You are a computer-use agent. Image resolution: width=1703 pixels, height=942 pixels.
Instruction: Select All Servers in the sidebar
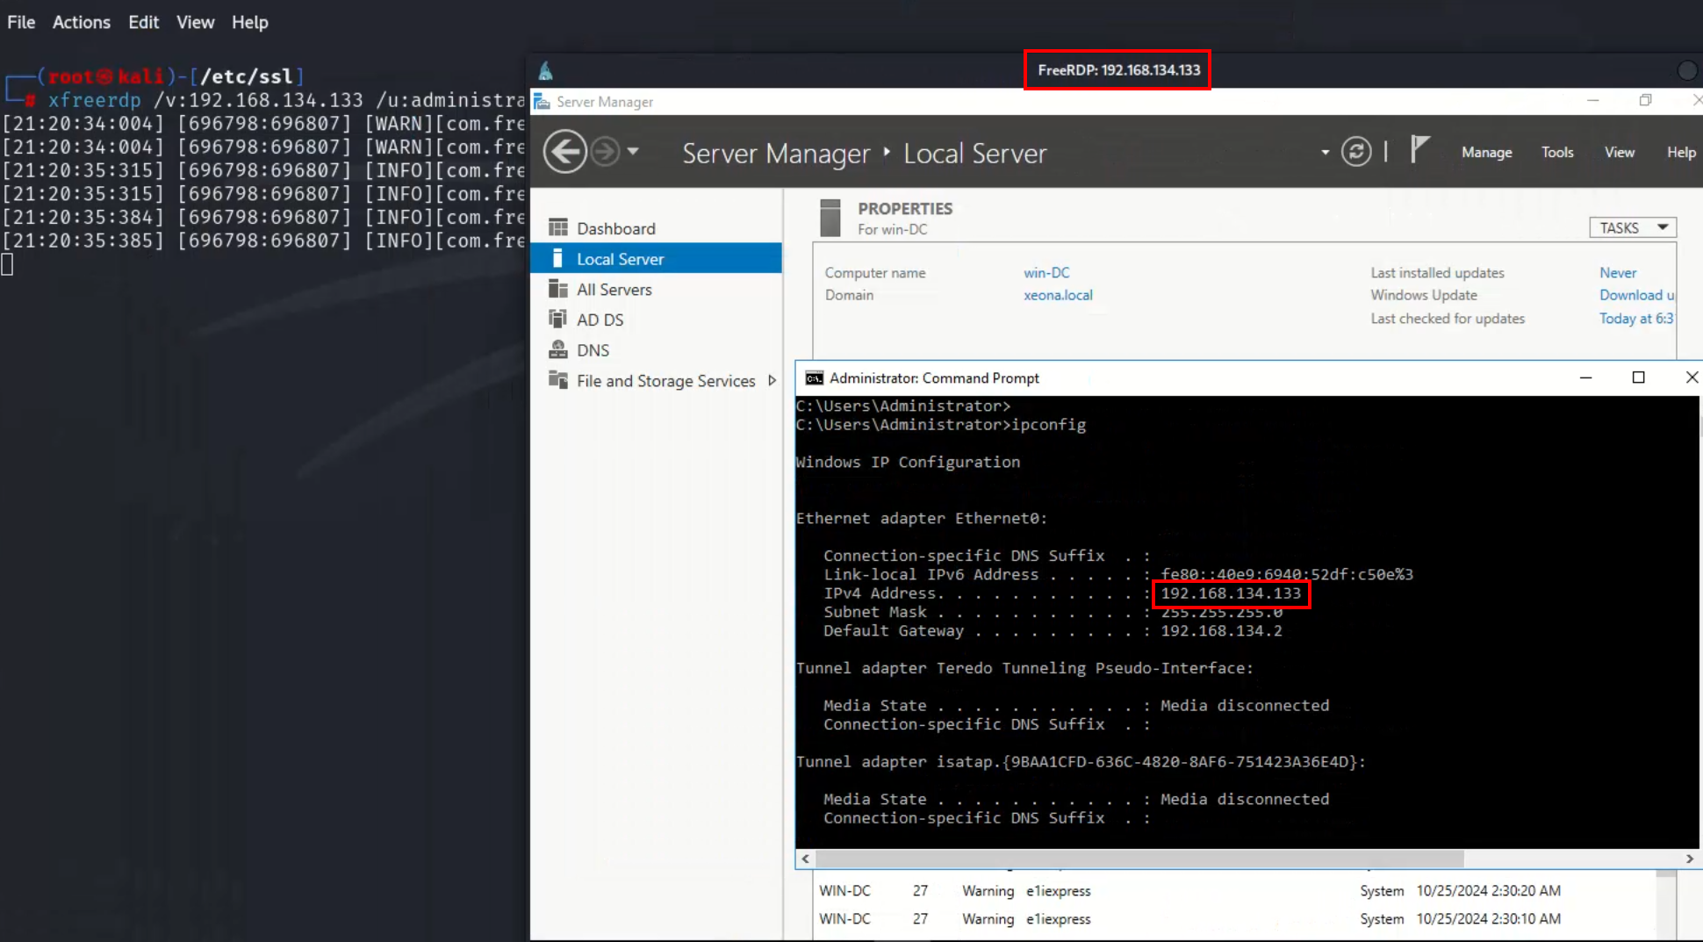click(x=656, y=290)
